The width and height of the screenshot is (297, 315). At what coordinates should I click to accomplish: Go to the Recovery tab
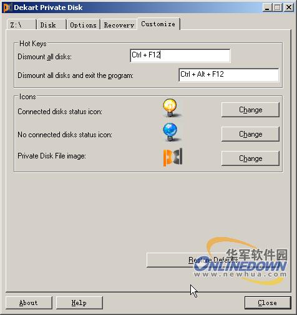coord(119,25)
